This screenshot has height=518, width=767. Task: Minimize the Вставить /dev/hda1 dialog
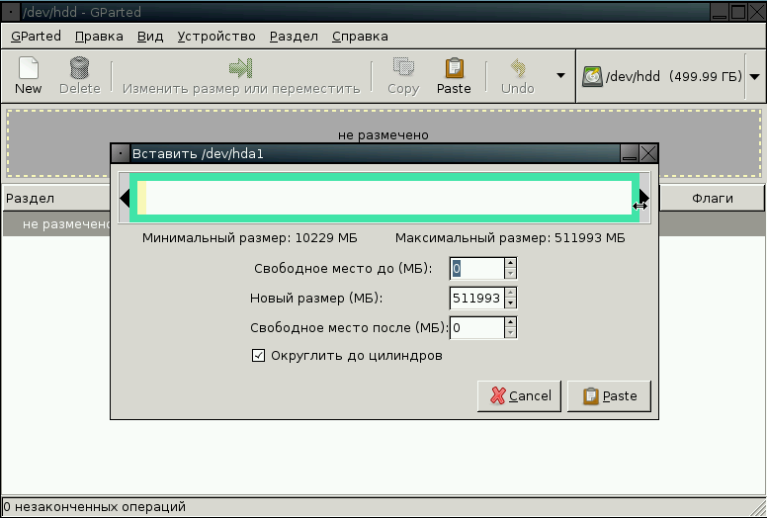pyautogui.click(x=630, y=153)
